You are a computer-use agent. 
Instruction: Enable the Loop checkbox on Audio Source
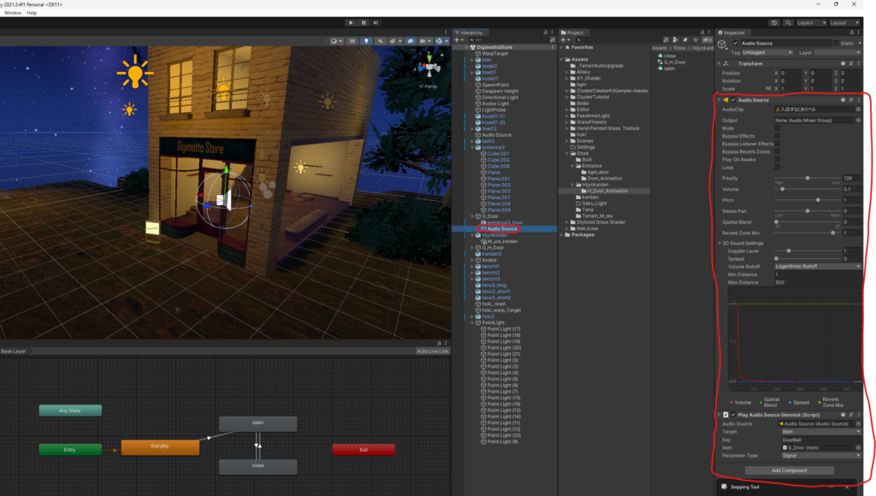tap(777, 168)
